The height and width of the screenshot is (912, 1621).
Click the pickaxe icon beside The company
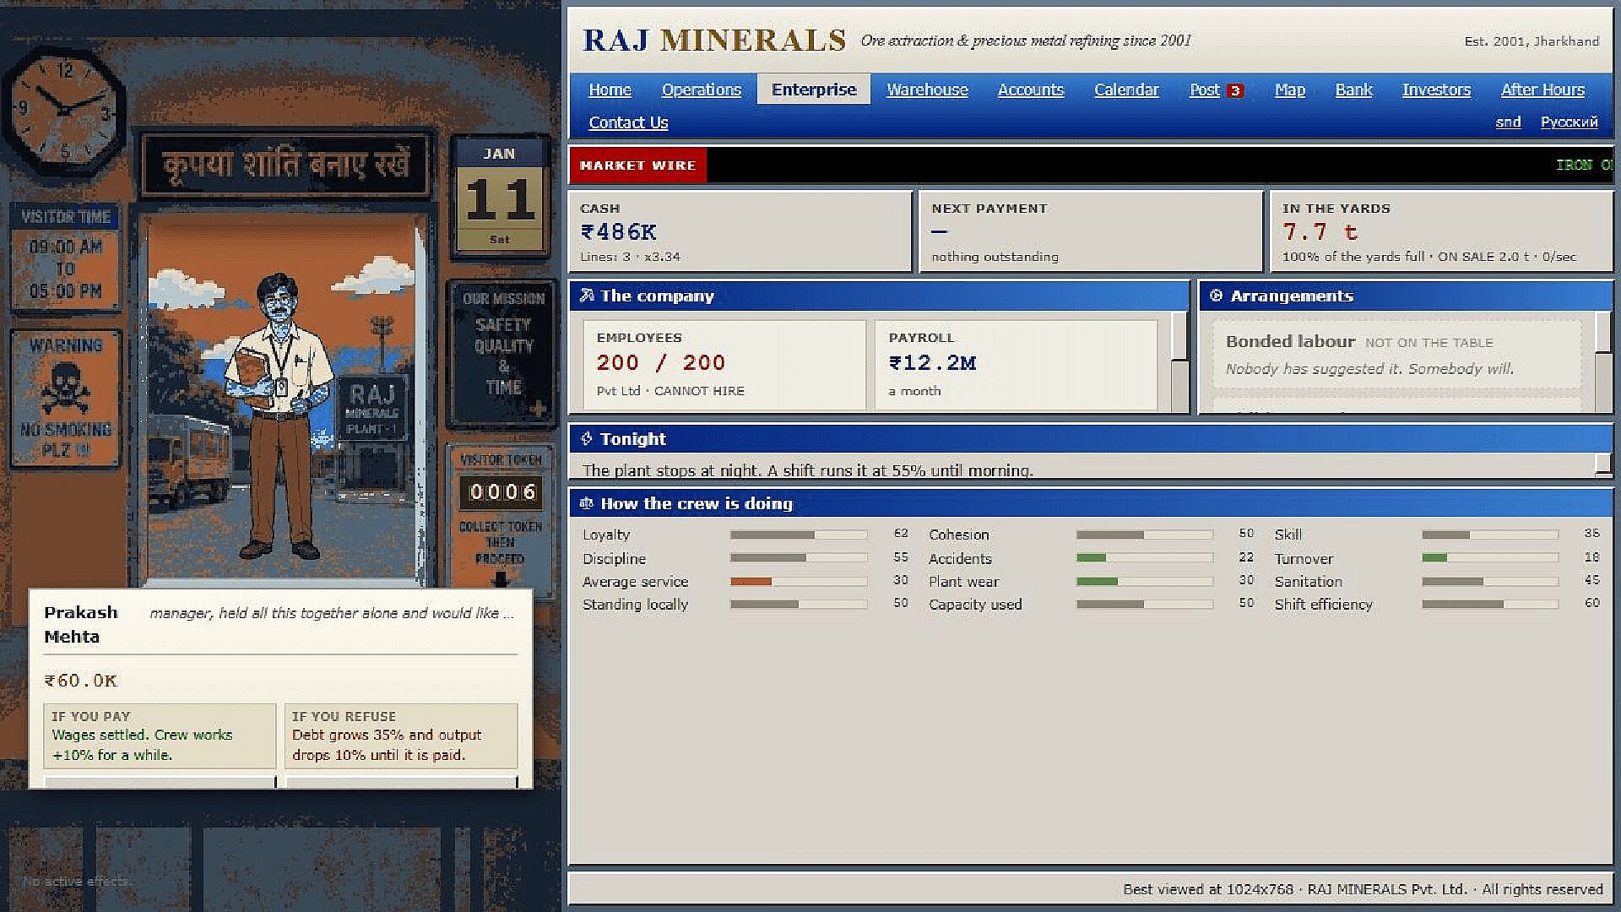587,296
